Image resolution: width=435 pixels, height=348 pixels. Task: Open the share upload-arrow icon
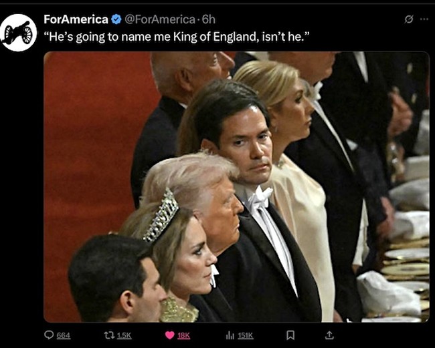(329, 335)
